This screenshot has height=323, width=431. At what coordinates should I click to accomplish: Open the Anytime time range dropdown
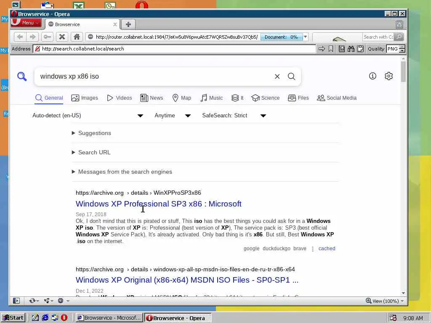172,115
